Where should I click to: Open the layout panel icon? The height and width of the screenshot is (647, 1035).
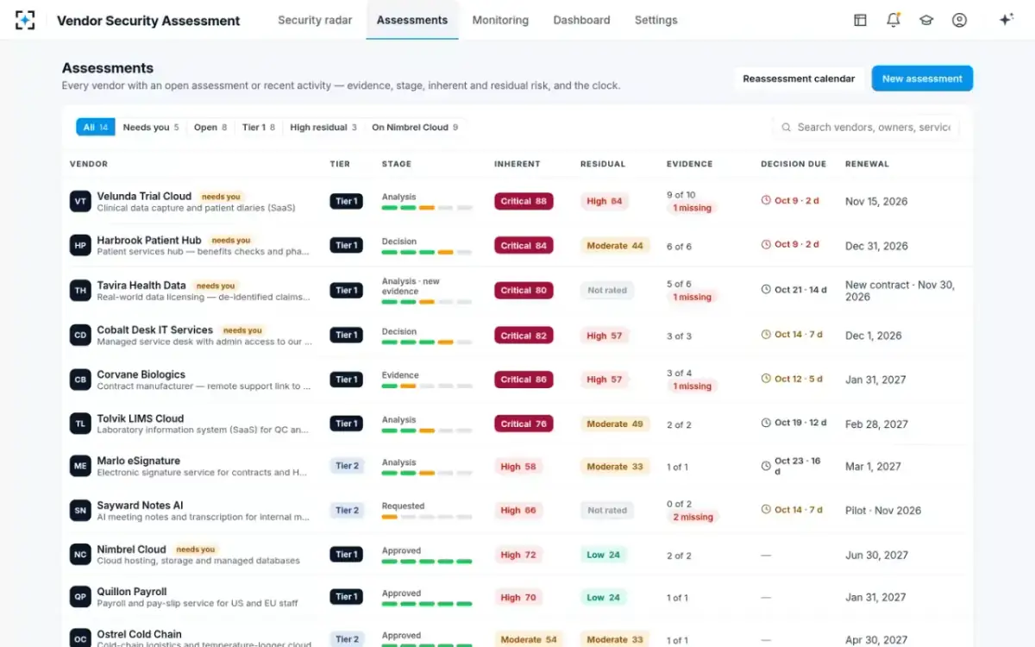(860, 20)
